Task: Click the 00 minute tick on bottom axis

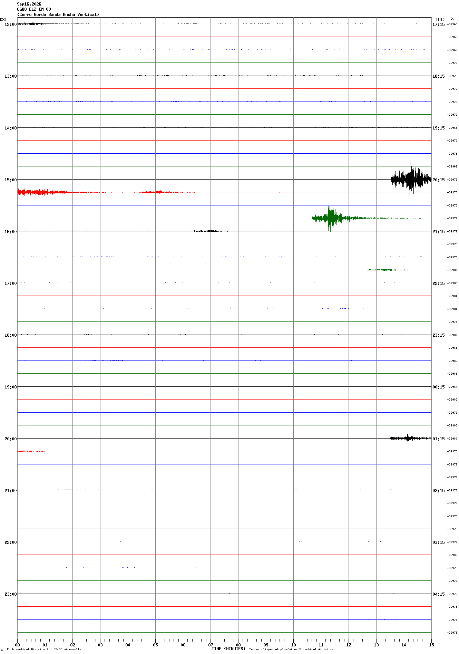Action: coord(18,645)
